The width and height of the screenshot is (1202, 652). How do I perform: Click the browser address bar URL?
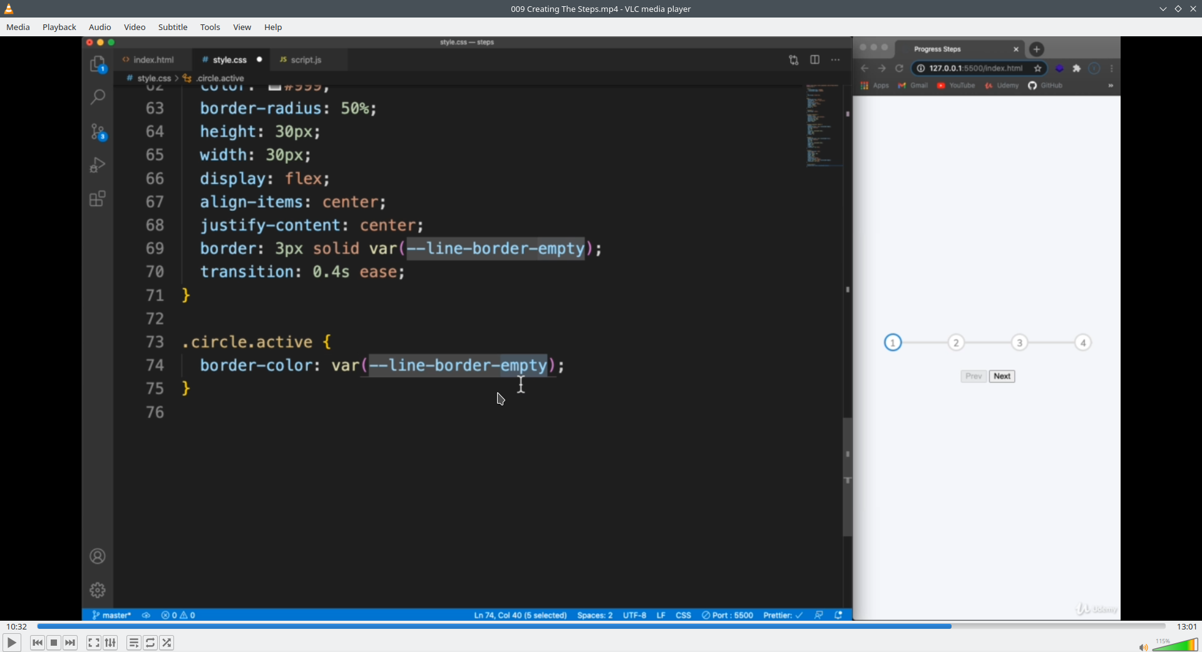point(975,68)
